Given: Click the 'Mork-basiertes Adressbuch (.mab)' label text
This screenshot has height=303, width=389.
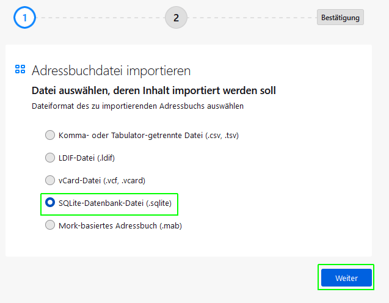Looking at the screenshot, I should [120, 225].
